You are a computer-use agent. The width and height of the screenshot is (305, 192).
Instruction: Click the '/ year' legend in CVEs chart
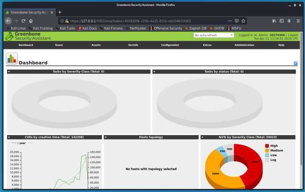(x=22, y=143)
